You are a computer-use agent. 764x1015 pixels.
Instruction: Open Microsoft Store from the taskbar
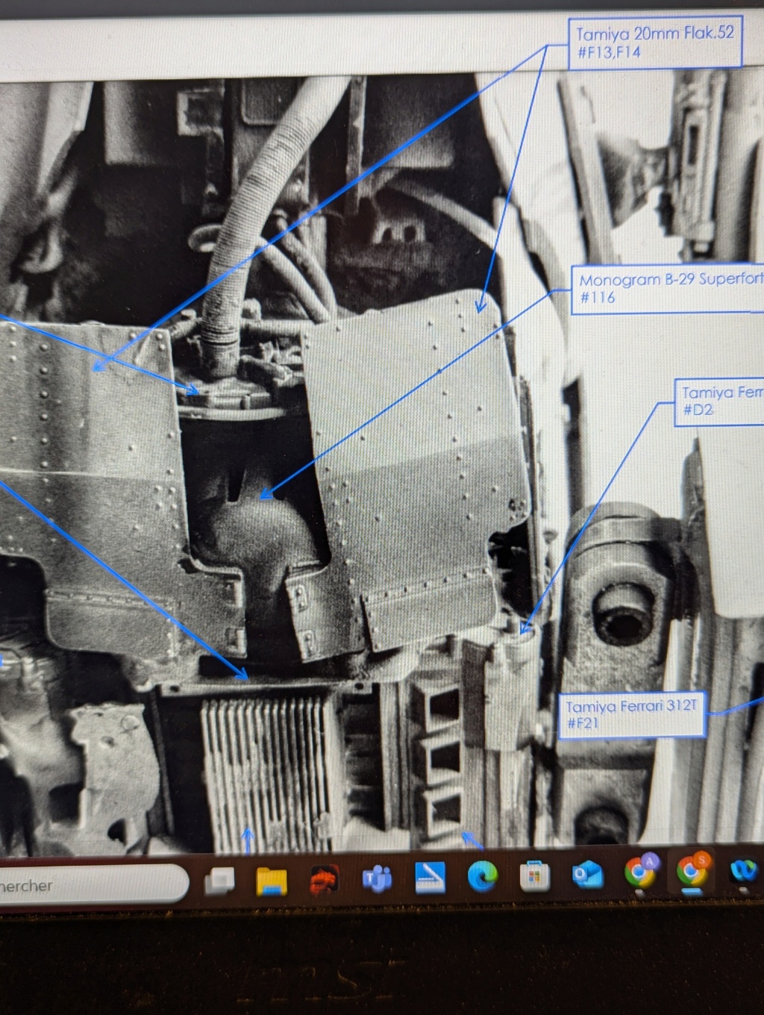click(x=534, y=875)
